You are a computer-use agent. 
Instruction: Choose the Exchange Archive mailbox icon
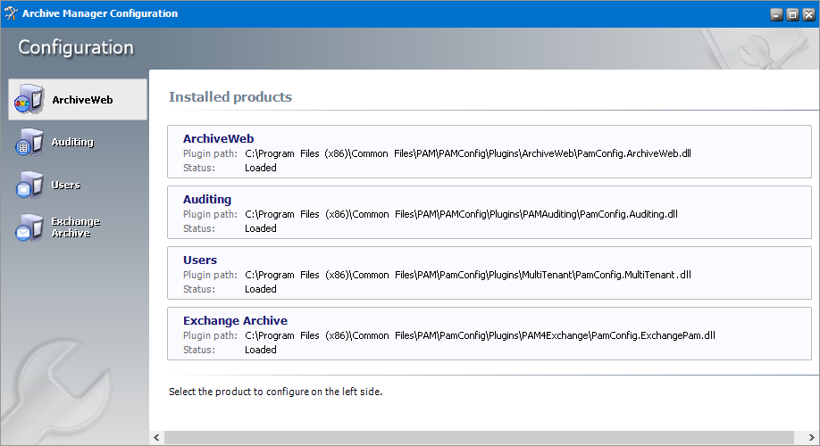[x=29, y=227]
